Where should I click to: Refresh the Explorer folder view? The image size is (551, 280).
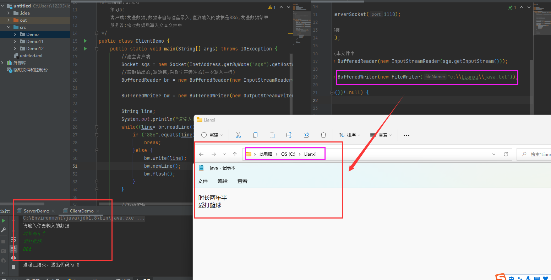click(506, 154)
